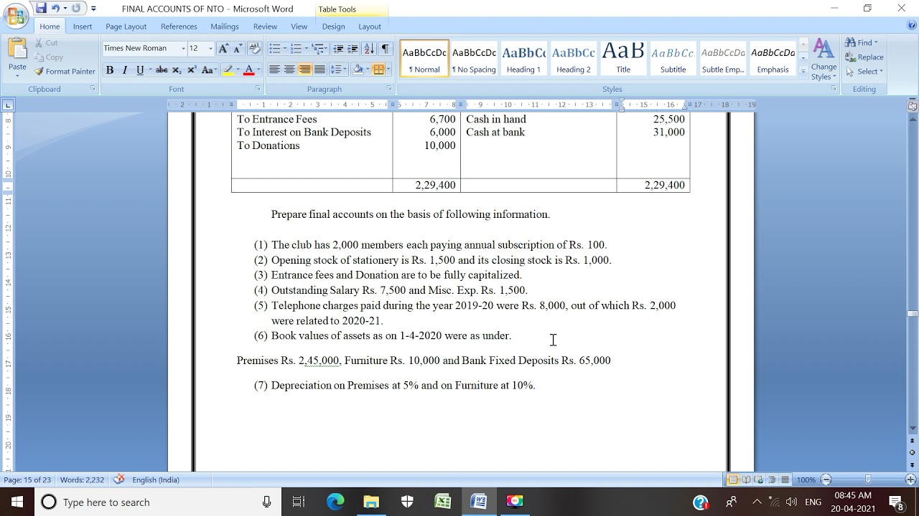Apply subscript formatting
The height and width of the screenshot is (516, 919).
coord(177,70)
